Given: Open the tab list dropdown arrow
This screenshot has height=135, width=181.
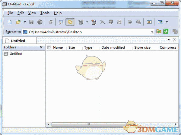Looking at the screenshot, I should point(169,40).
